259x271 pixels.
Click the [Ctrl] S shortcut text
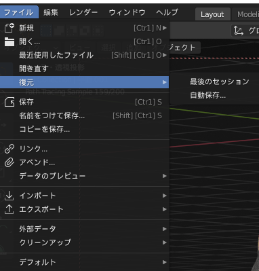click(x=148, y=103)
